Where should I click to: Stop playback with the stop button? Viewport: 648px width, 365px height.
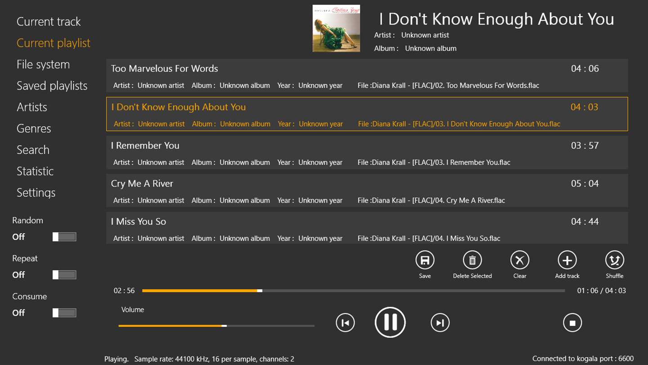pos(572,323)
